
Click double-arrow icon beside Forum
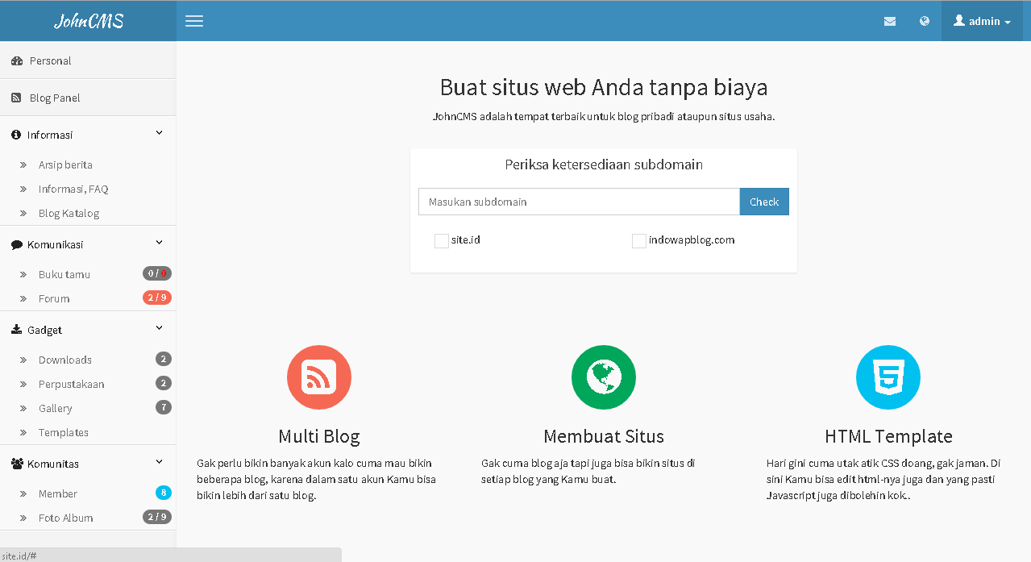(23, 298)
